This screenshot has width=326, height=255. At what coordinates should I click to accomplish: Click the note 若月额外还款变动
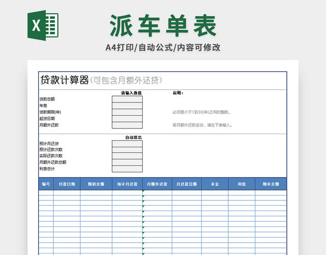click(202, 125)
